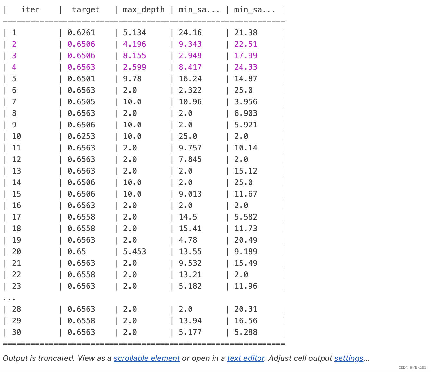Click highlighted value 17.99
The width and height of the screenshot is (431, 372).
pos(246,56)
